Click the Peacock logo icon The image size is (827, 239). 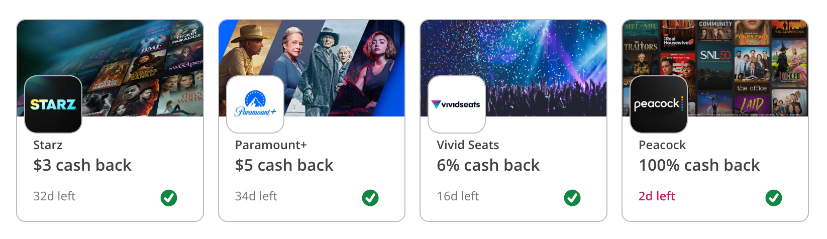click(659, 104)
